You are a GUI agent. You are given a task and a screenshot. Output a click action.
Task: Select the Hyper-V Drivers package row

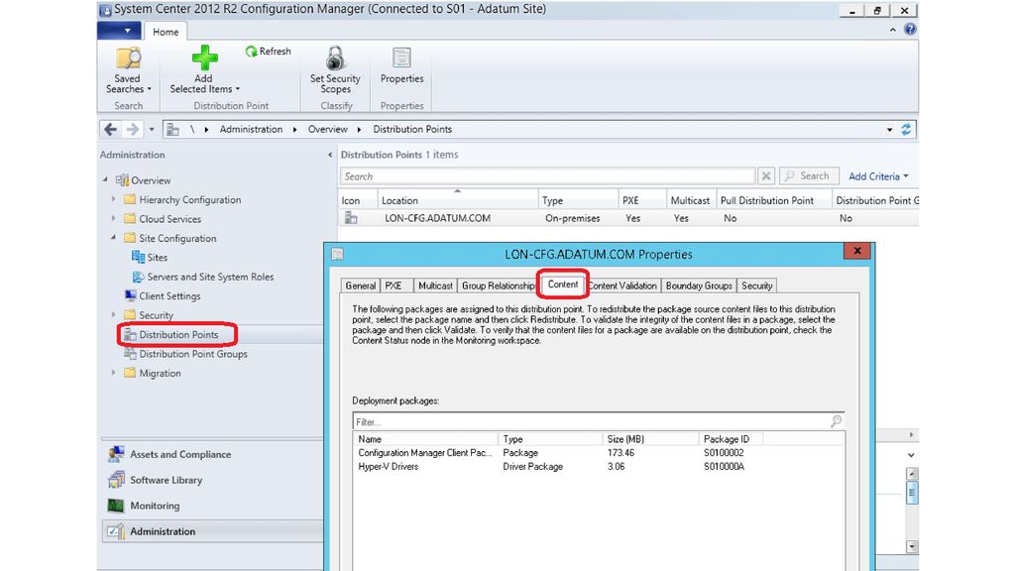coord(598,467)
